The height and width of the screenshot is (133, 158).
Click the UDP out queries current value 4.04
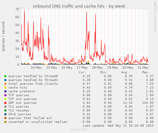86,103
